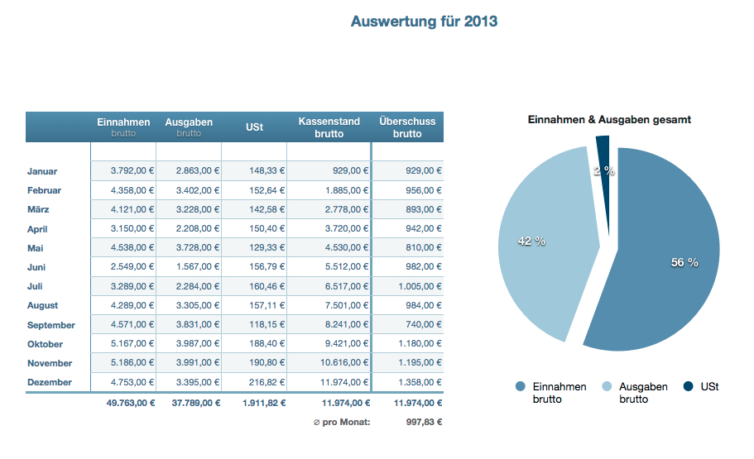The width and height of the screenshot is (754, 459).
Task: Click the dark blue USt legend dot
Action: click(689, 387)
